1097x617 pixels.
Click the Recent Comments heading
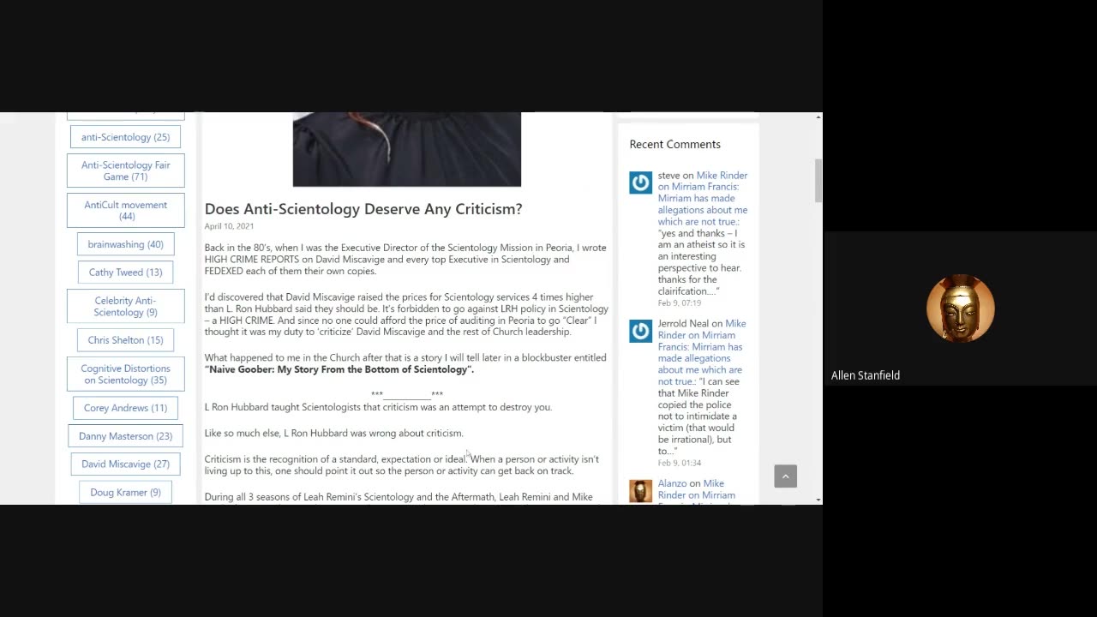pyautogui.click(x=675, y=144)
